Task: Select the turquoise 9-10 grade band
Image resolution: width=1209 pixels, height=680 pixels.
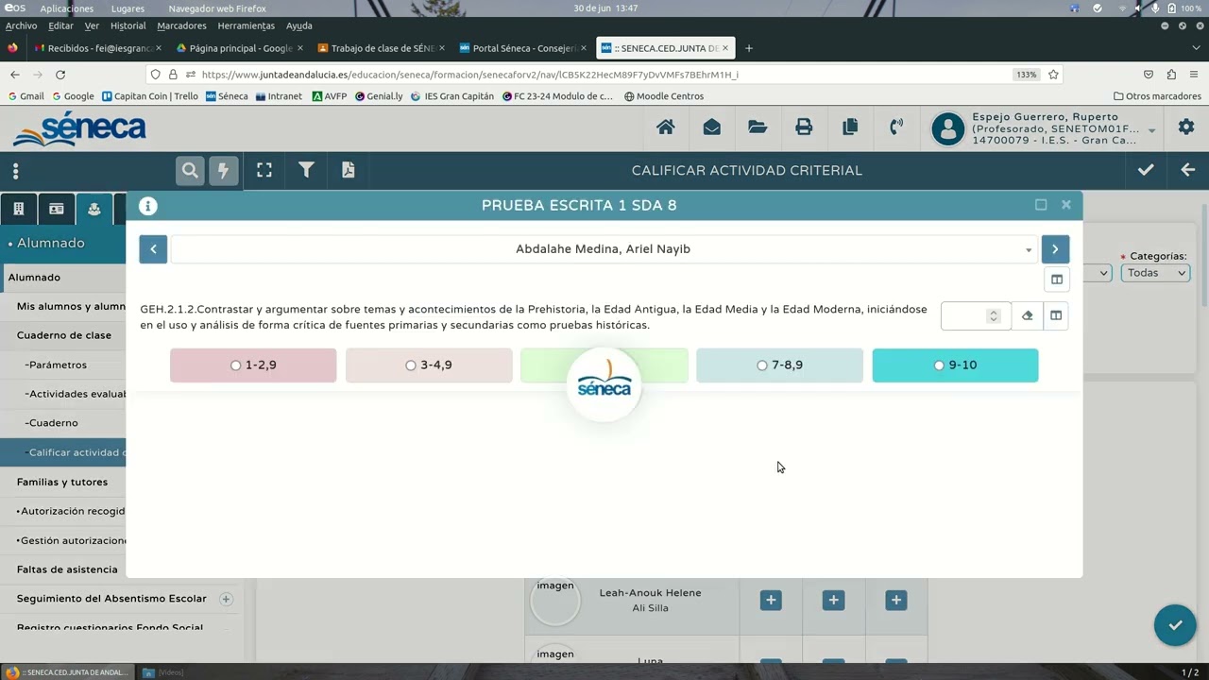Action: click(955, 365)
